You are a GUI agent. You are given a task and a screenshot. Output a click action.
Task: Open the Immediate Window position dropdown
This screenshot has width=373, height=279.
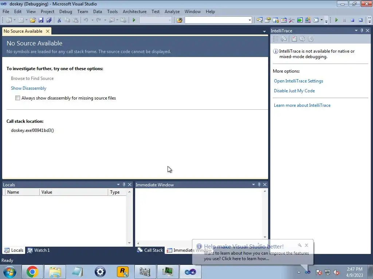pyautogui.click(x=254, y=185)
